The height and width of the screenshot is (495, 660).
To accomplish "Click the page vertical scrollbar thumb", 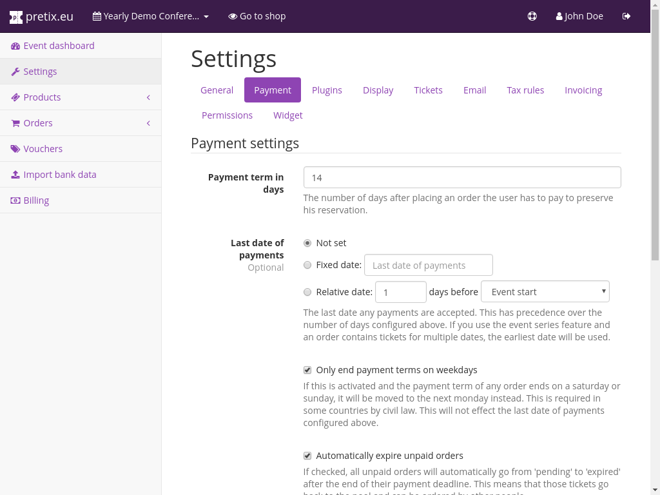I will (x=655, y=135).
